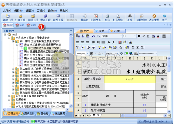Click spreadsheet vertical scrollbar down arrow

[169, 112]
